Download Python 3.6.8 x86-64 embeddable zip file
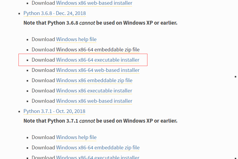Viewport: 238px width, 159px height. [98, 50]
